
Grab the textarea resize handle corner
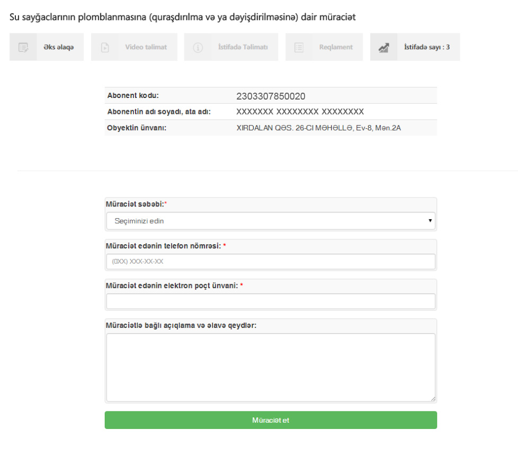pyautogui.click(x=433, y=399)
